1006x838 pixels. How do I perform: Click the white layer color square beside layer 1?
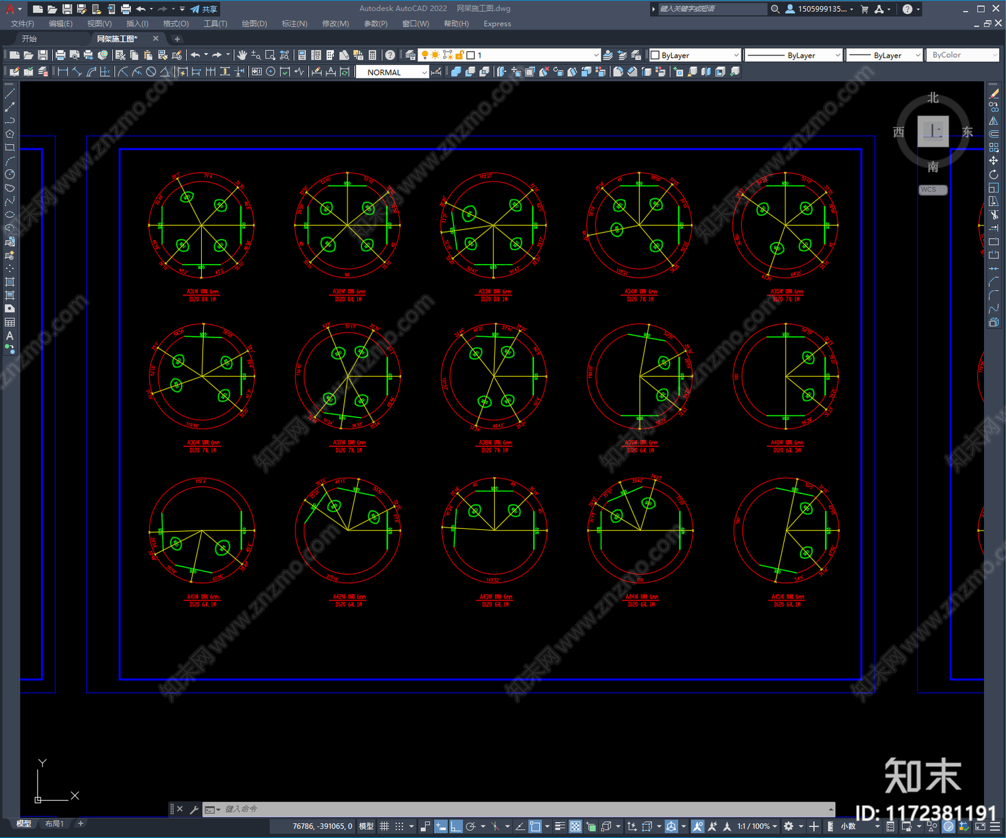(x=470, y=55)
